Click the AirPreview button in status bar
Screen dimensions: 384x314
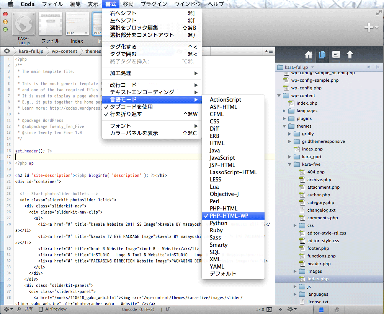(52, 309)
